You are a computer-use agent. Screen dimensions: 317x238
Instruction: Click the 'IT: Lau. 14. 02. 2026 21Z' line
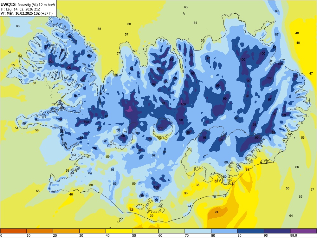pyautogui.click(x=20, y=9)
